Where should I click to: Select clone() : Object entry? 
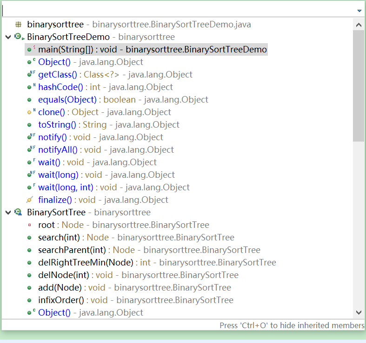[x=105, y=112]
